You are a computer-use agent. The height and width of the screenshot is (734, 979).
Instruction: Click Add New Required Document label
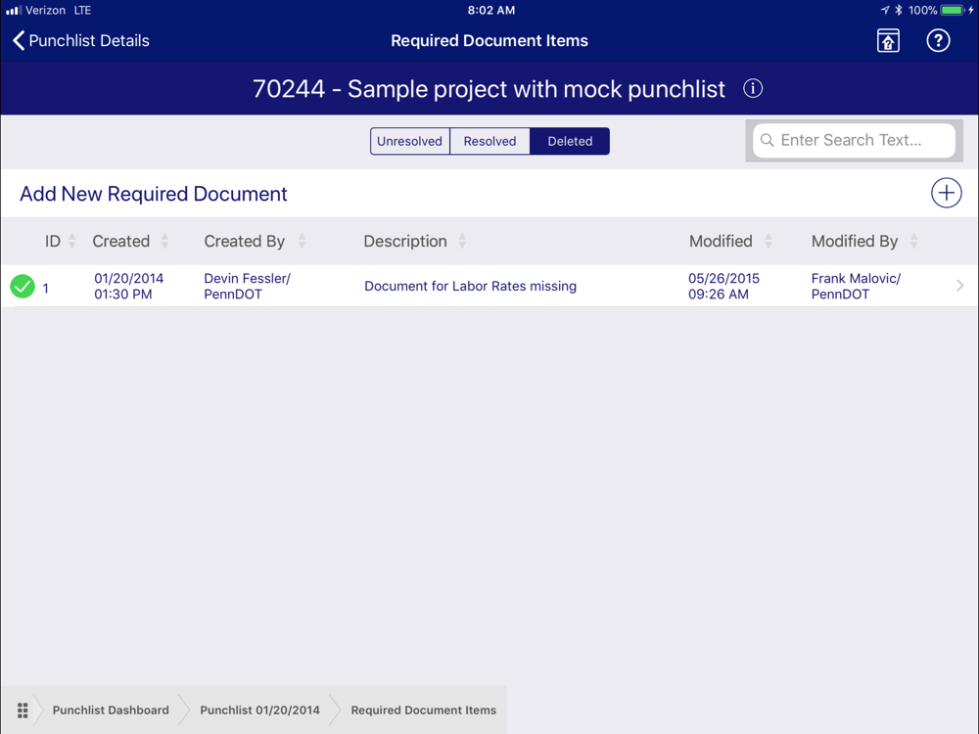[154, 194]
